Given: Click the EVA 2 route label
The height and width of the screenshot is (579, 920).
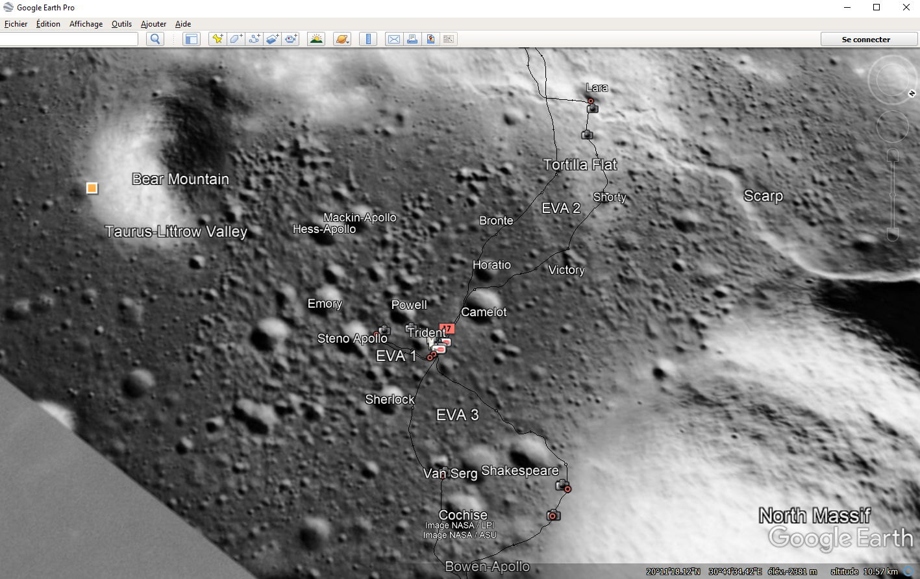Looking at the screenshot, I should point(561,208).
